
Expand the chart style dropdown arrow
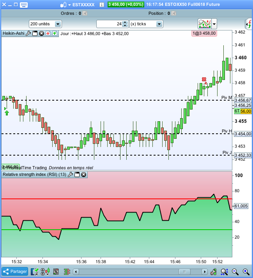click(x=69, y=5)
